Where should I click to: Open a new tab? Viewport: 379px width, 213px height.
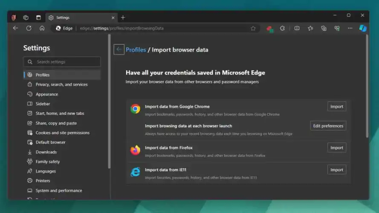click(123, 17)
